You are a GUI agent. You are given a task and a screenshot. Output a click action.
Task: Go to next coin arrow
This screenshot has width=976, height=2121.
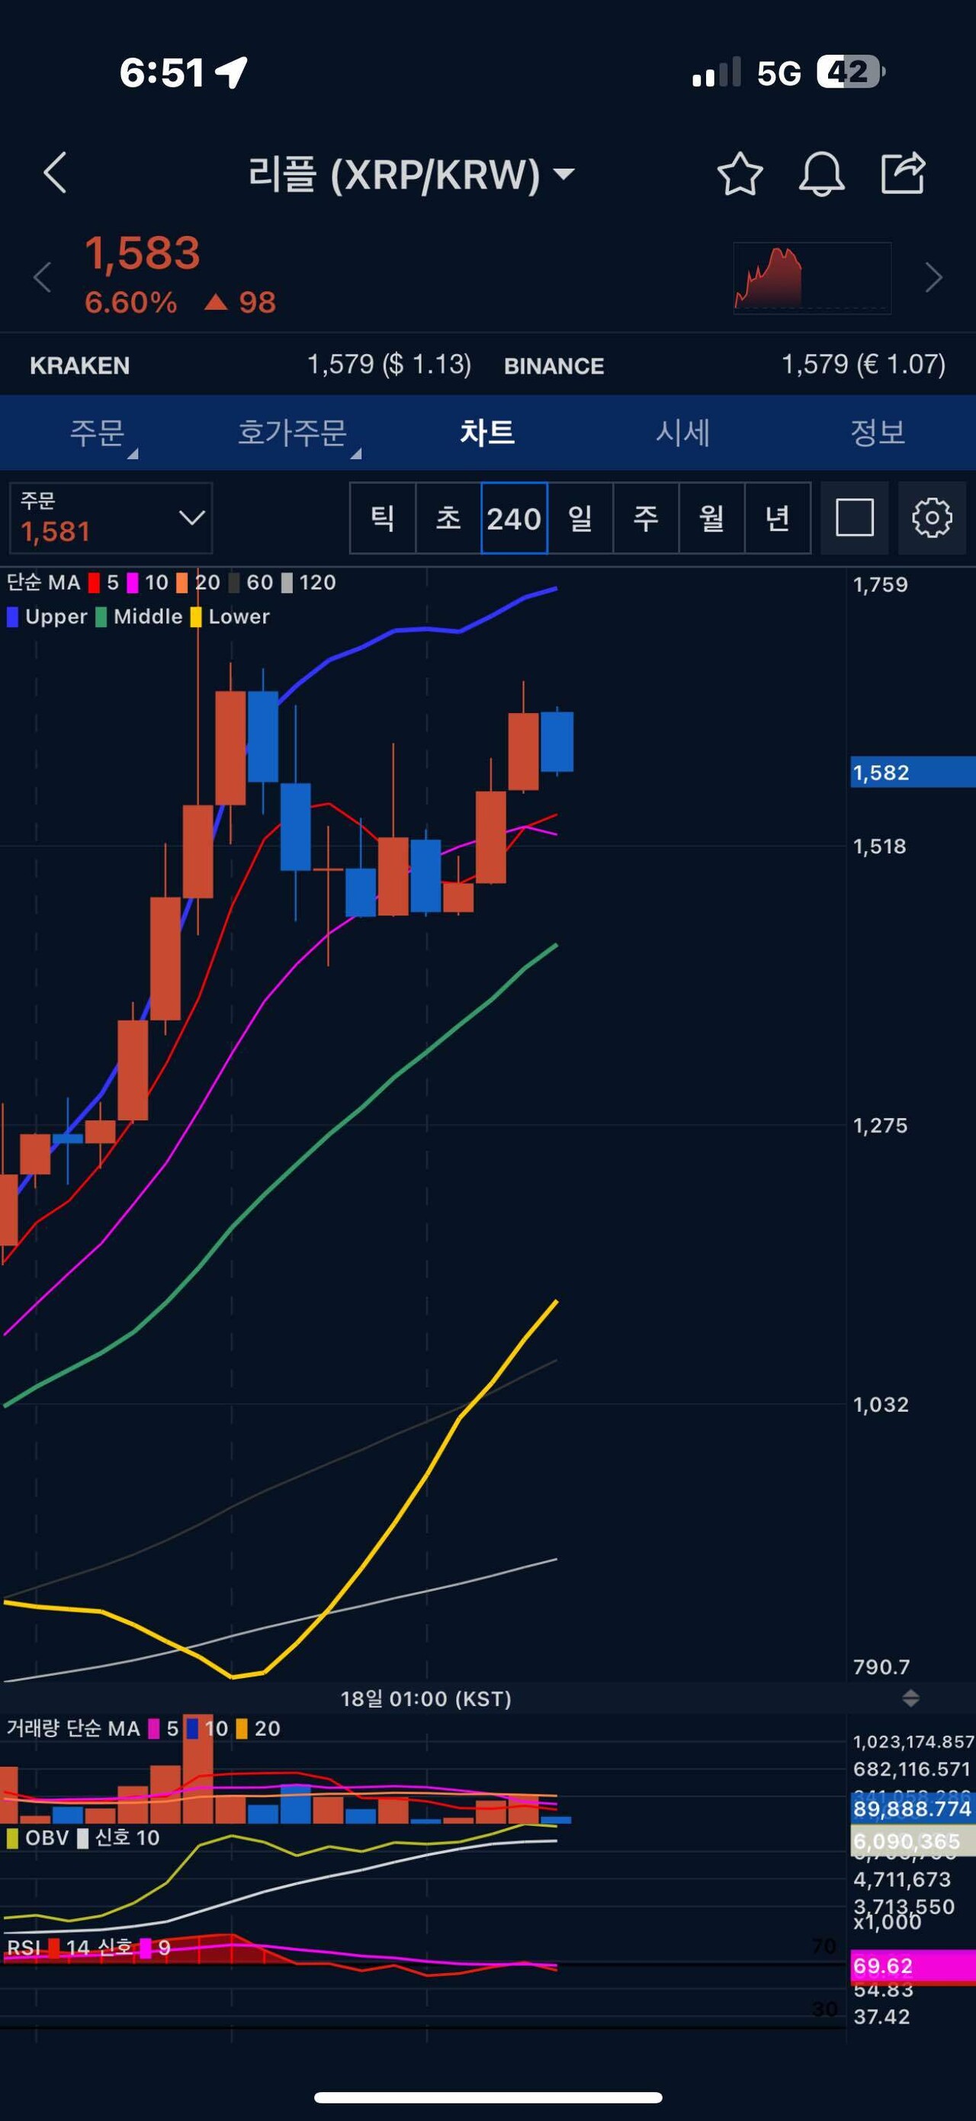click(933, 278)
